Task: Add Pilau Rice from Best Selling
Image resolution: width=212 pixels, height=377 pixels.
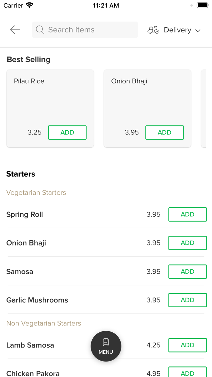Action: tap(67, 132)
